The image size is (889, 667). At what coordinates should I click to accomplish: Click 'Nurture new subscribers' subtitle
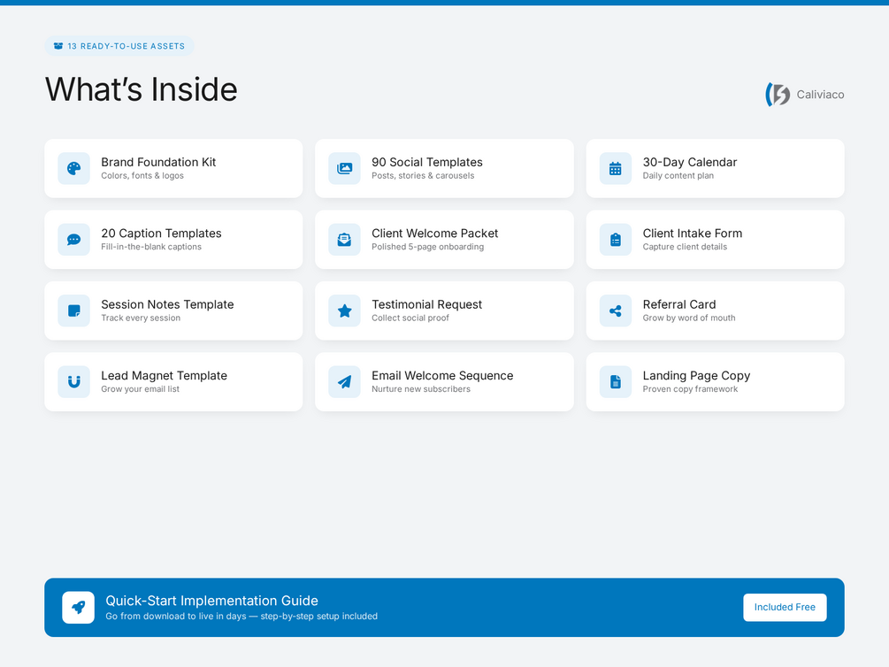421,389
